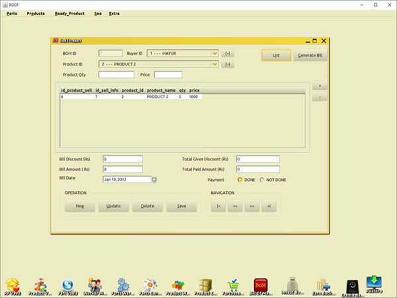Click the Price input field
Image resolution: width=397 pixels, height=298 pixels.
point(168,75)
